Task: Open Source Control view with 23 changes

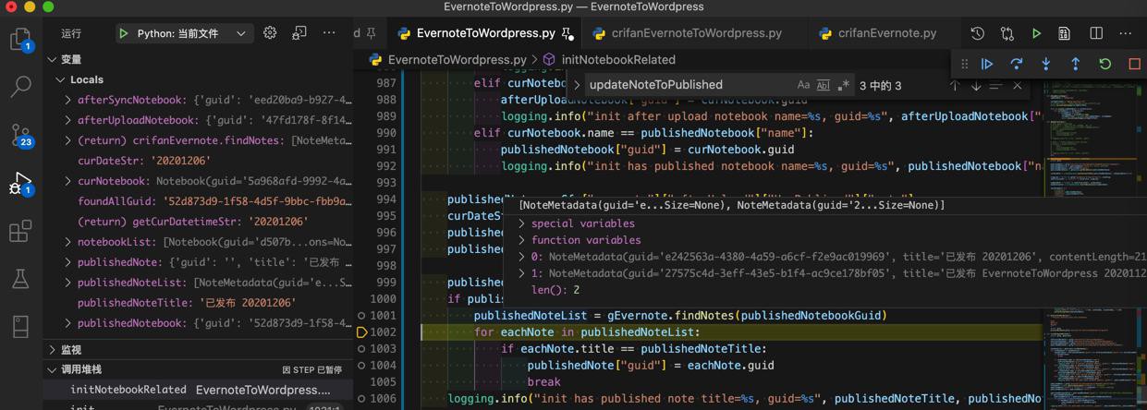Action: tap(20, 135)
